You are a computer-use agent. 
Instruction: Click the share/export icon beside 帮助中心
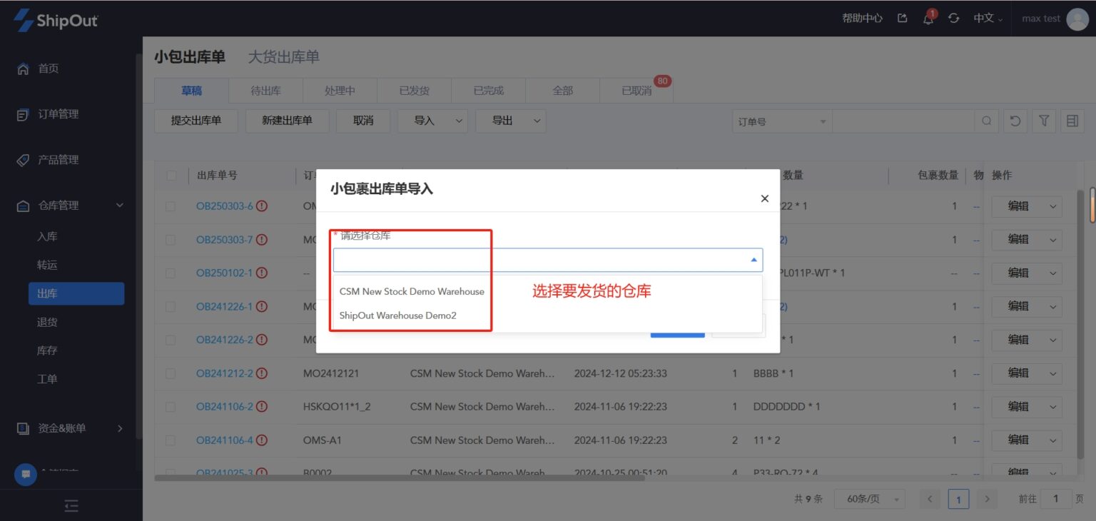902,19
